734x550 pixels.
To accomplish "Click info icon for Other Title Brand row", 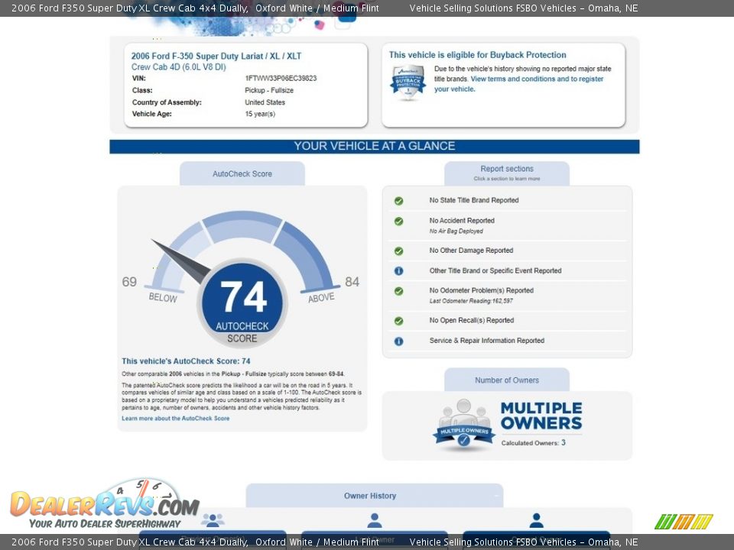I will click(398, 271).
